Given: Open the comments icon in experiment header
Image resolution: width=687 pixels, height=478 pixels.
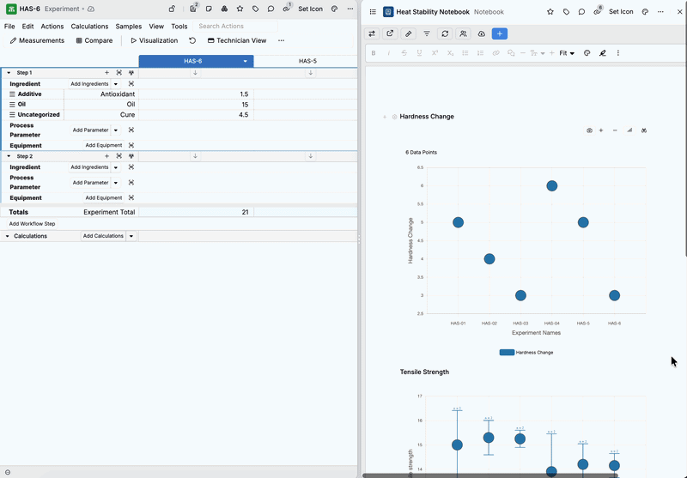Looking at the screenshot, I should [271, 9].
